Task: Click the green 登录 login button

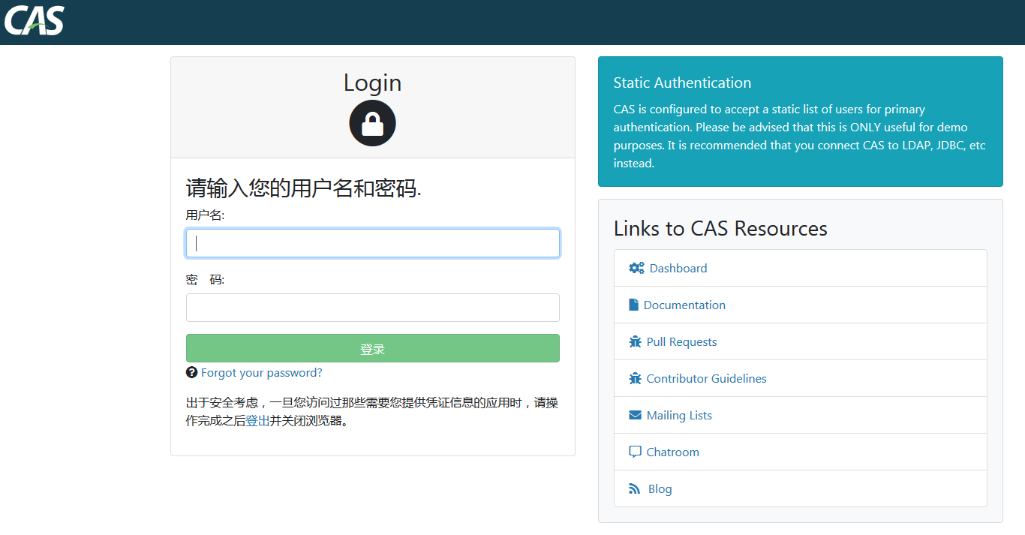Action: point(372,348)
